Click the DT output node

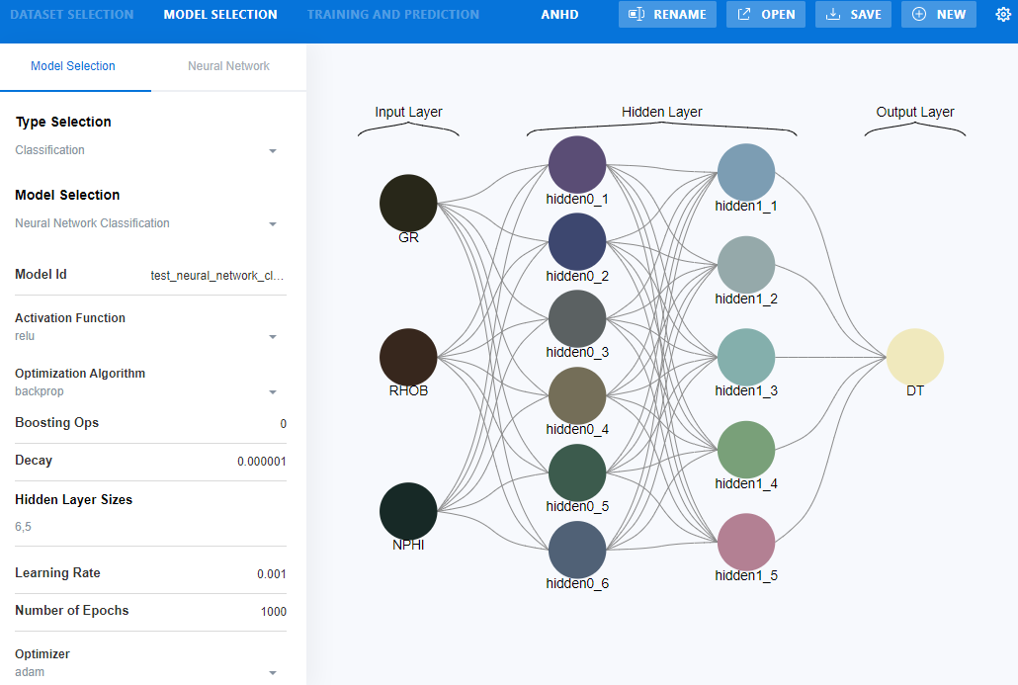point(915,357)
